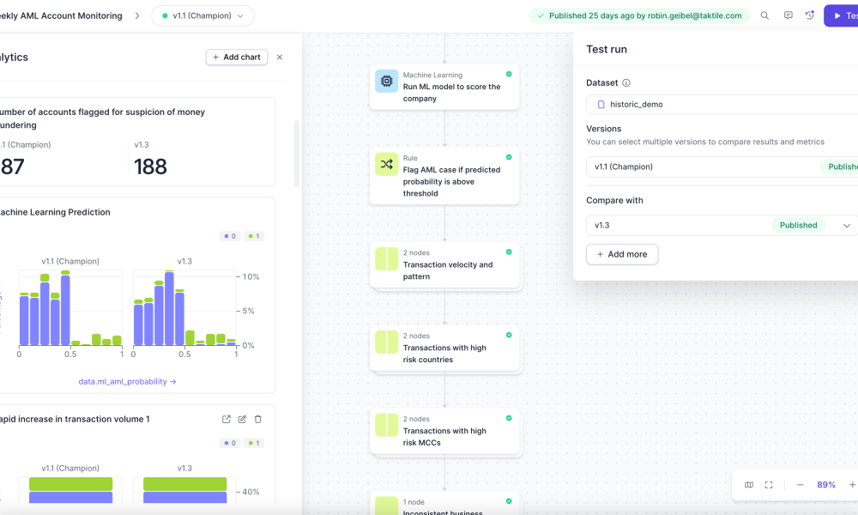Toggle the minimap icon in zoom controls
This screenshot has width=858, height=515.
(749, 485)
